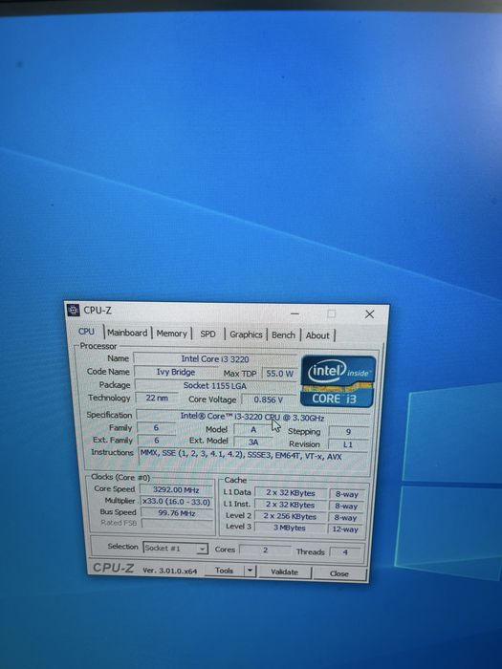Viewport: 502px width, 669px height.
Task: Click the Close button at bottom
Action: pos(339,573)
